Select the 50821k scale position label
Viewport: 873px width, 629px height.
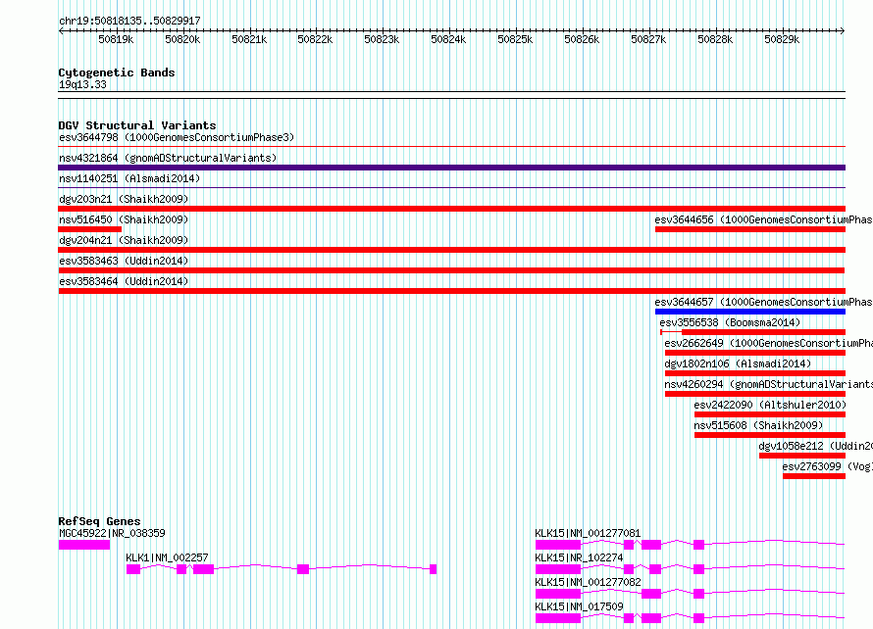249,39
